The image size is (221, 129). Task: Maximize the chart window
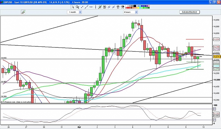coord(215,2)
